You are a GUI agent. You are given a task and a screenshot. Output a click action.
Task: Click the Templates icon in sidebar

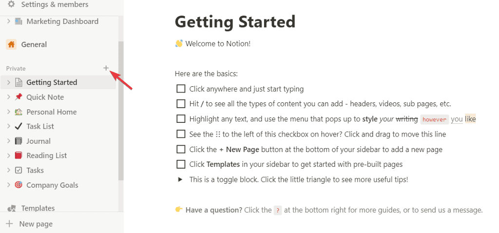pos(11,208)
